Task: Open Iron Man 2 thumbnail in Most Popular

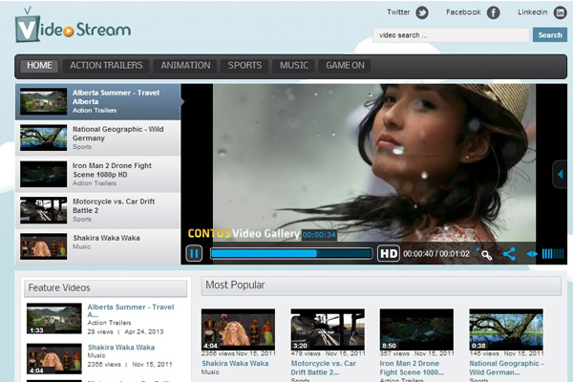Action: [416, 329]
